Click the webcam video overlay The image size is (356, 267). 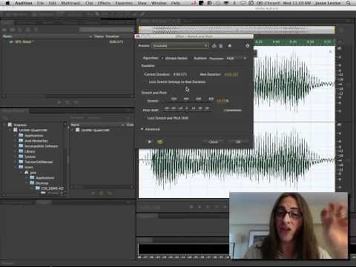tap(289, 225)
